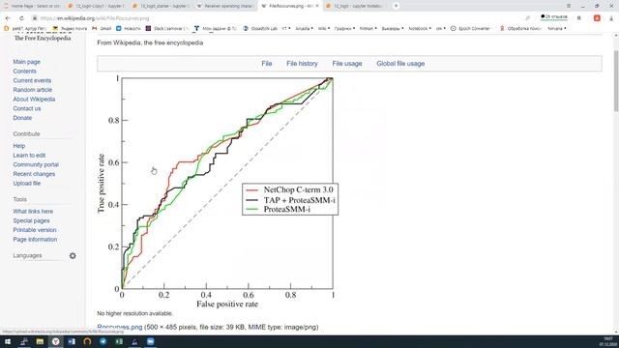
Task: Jump to the File usage section
Action: pos(347,64)
